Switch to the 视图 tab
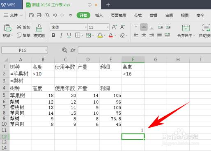 (185, 16)
